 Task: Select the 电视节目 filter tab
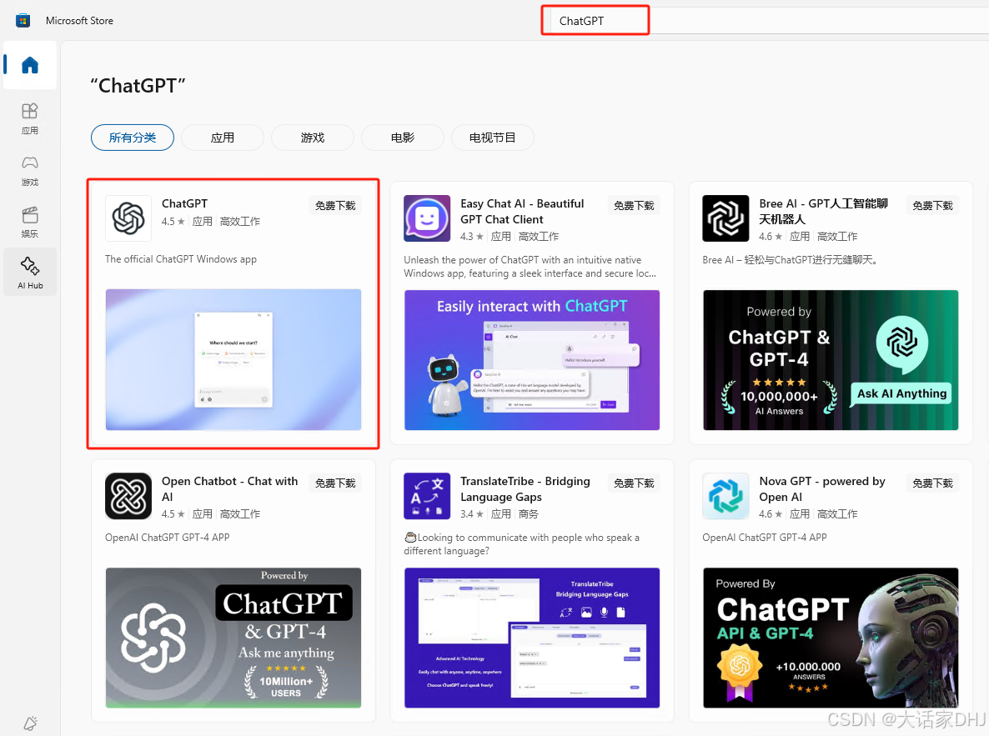(493, 138)
